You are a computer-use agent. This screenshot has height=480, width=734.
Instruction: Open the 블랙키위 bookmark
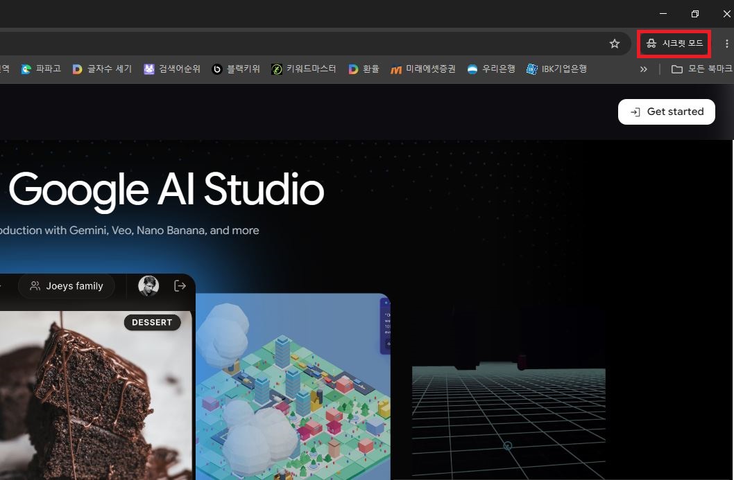coord(236,69)
